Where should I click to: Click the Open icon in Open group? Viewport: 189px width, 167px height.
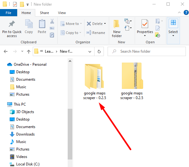pos(158,21)
